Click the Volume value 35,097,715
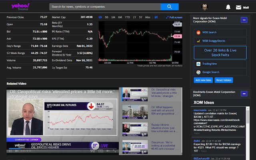 point(40,60)
